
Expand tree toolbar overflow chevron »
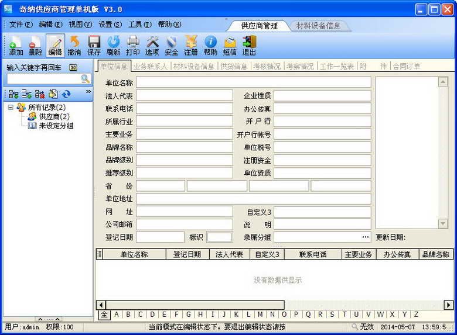(88, 92)
